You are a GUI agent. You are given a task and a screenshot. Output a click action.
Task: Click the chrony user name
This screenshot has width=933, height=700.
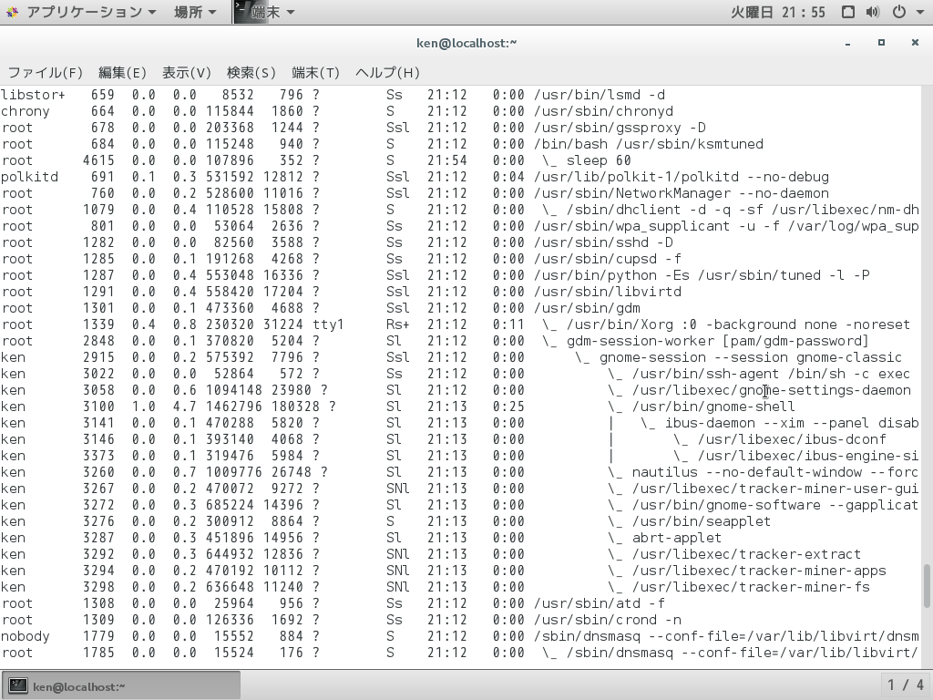[x=25, y=111]
